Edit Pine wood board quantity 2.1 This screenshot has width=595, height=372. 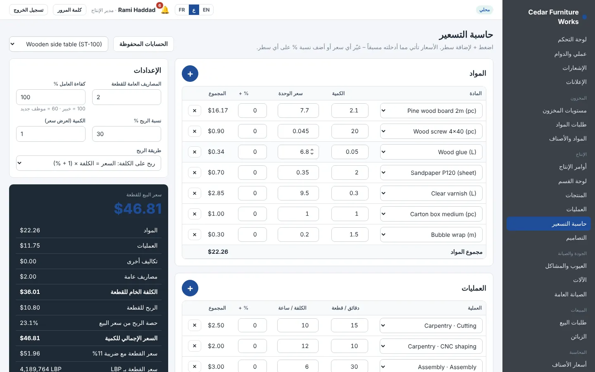pyautogui.click(x=350, y=111)
